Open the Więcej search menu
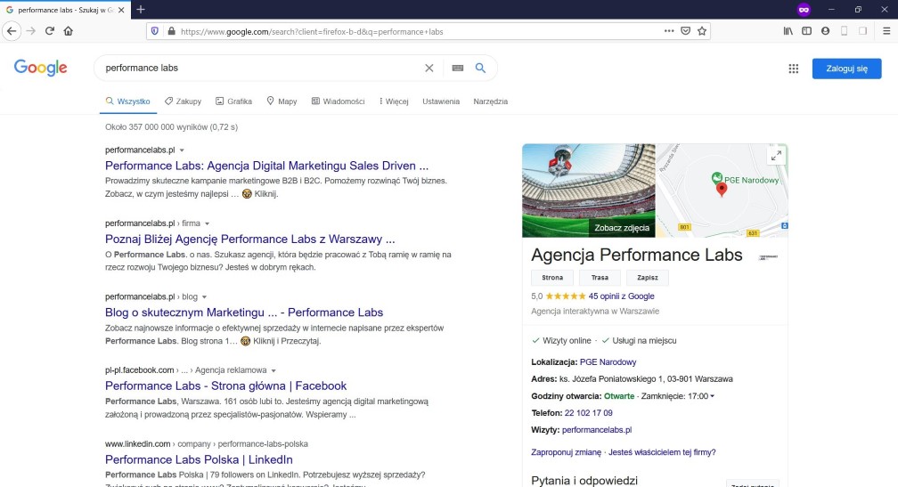This screenshot has width=898, height=487. point(394,101)
